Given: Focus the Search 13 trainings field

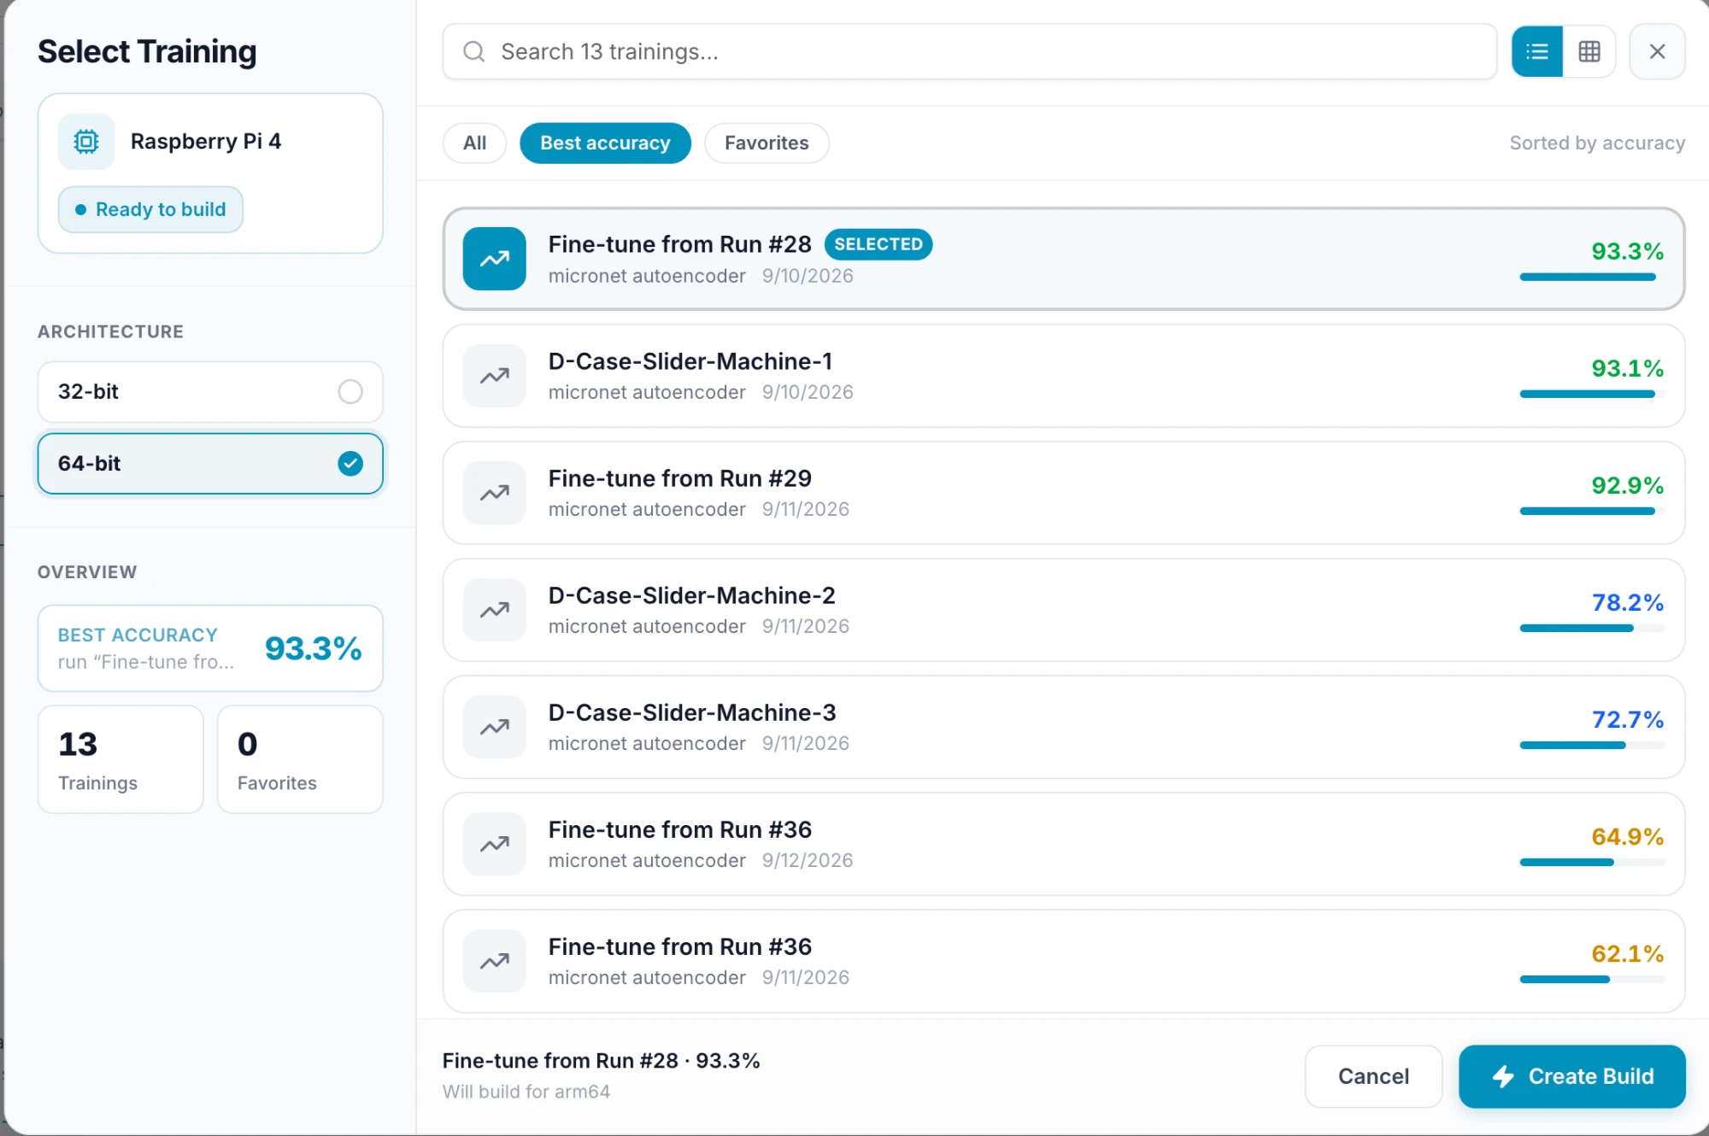Looking at the screenshot, I should [970, 52].
